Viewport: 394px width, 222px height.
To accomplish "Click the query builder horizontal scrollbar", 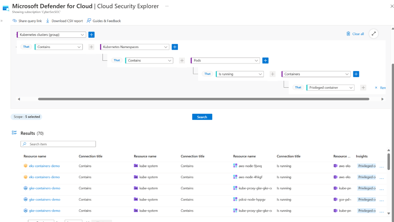I will pos(204,99).
